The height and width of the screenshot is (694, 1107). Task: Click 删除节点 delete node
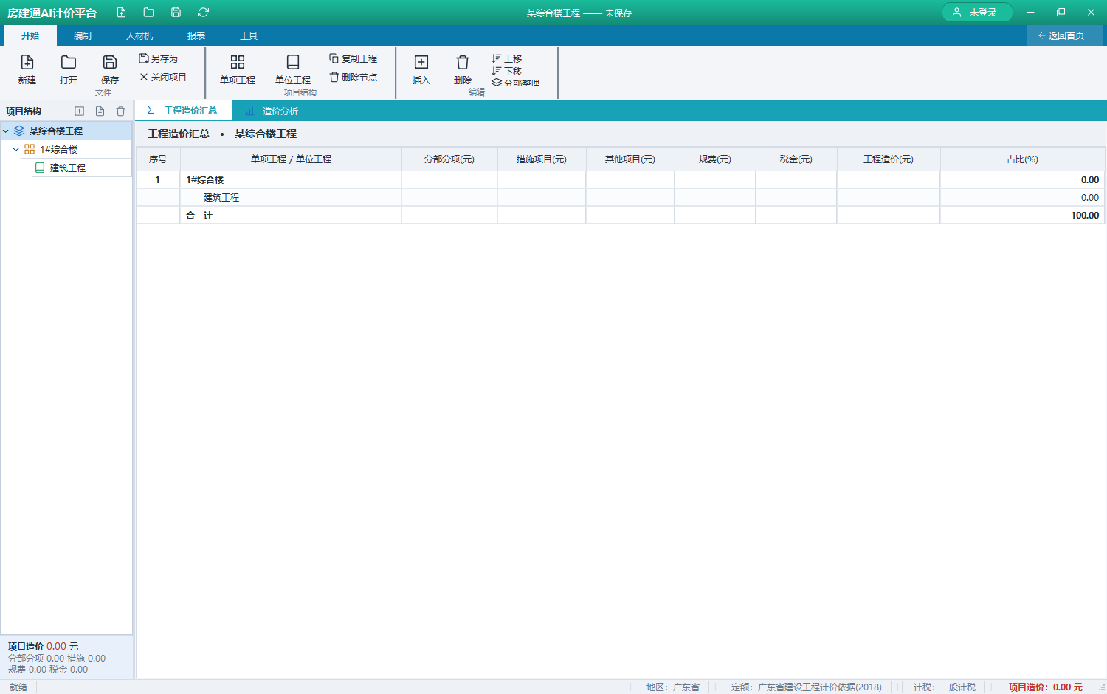pyautogui.click(x=354, y=77)
